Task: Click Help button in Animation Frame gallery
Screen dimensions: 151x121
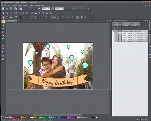Action: (135, 25)
